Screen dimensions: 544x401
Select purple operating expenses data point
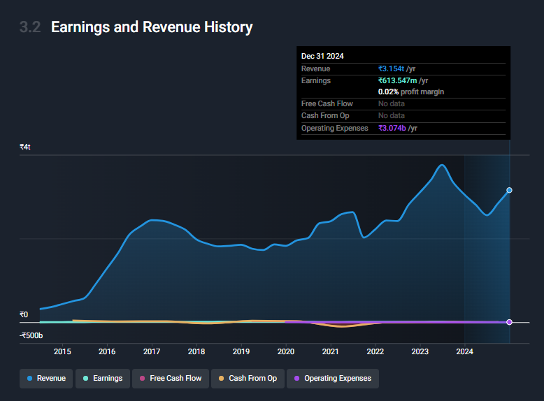pyautogui.click(x=509, y=322)
